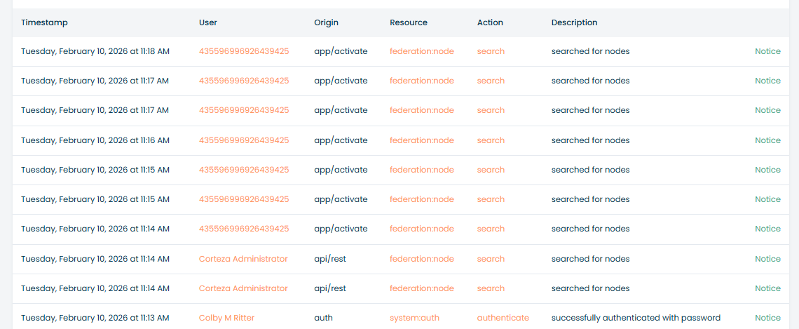The image size is (799, 329).
Task: Click Notice severity in 11:18 AM row
Action: 767,51
